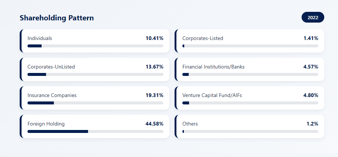338x157 pixels.
Task: Select Financial Institutions/Banks label
Action: pos(213,67)
